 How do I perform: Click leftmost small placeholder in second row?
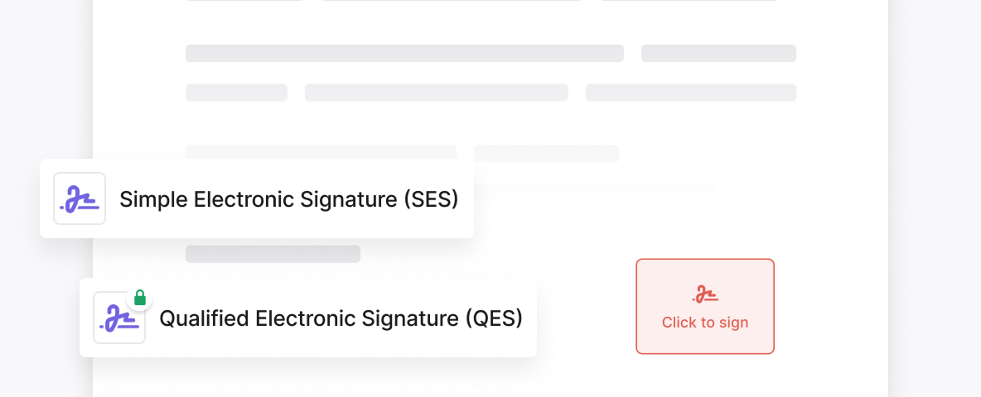(x=236, y=93)
